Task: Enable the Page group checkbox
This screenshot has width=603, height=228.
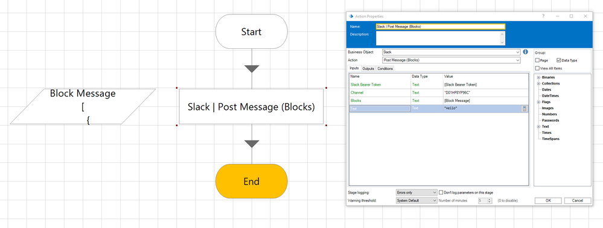Action: point(537,60)
